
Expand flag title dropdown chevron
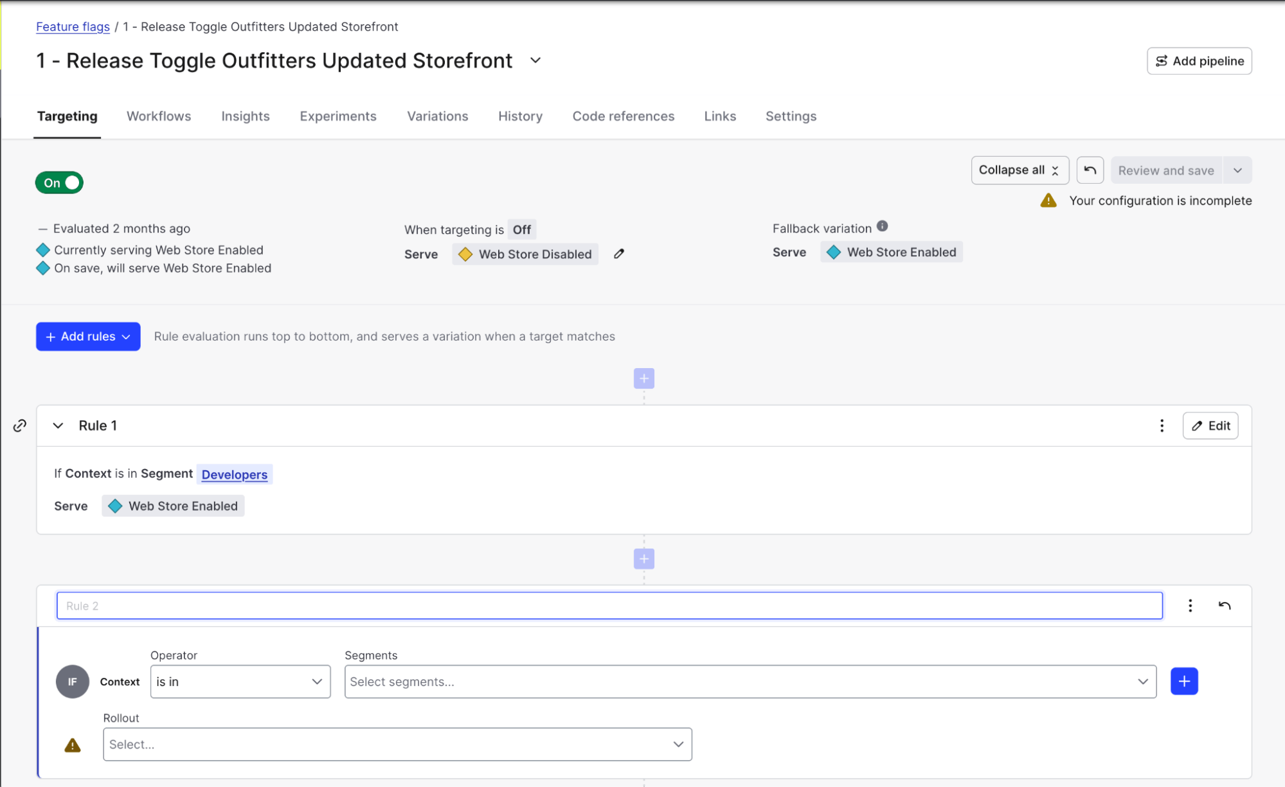tap(535, 60)
